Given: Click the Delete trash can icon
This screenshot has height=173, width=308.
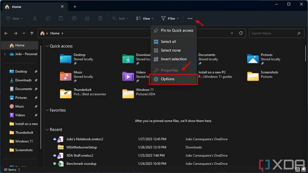Looking at the screenshot, I should click(100, 18).
